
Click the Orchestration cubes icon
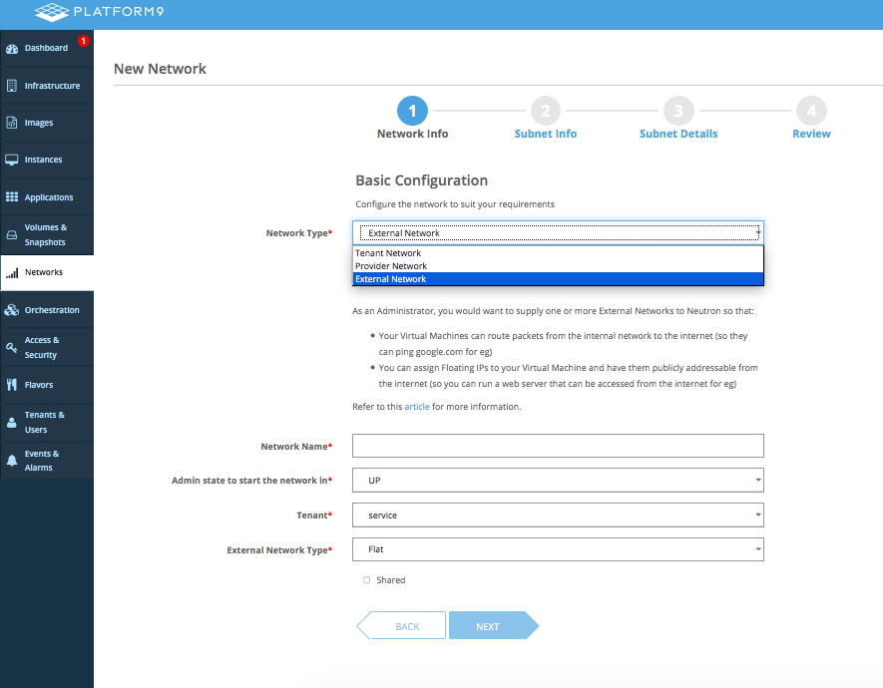coord(12,310)
